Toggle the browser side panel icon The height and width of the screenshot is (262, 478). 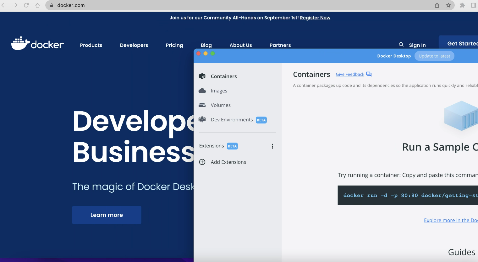[x=474, y=5]
